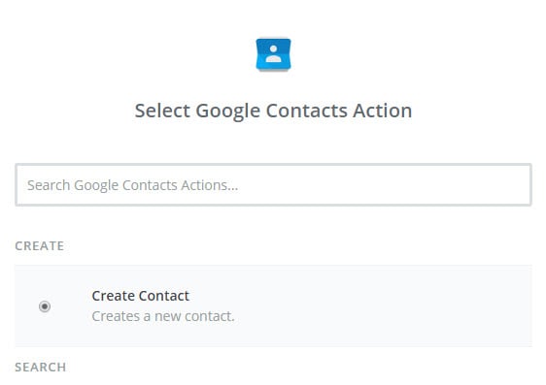Toggle the radio dot beside Create Contact
This screenshot has width=546, height=385.
click(45, 306)
